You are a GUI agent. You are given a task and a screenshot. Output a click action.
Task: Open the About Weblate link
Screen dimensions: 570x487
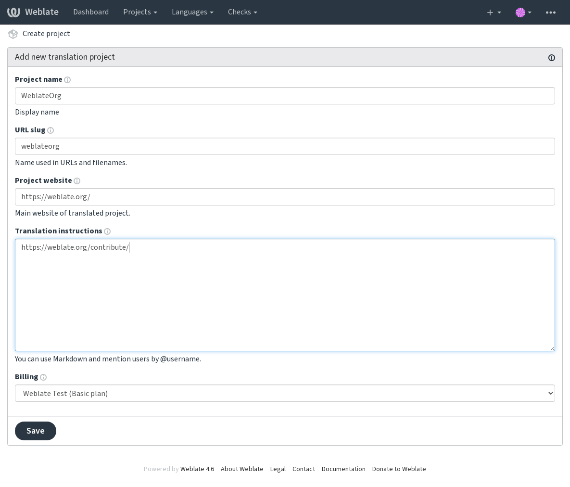point(242,469)
